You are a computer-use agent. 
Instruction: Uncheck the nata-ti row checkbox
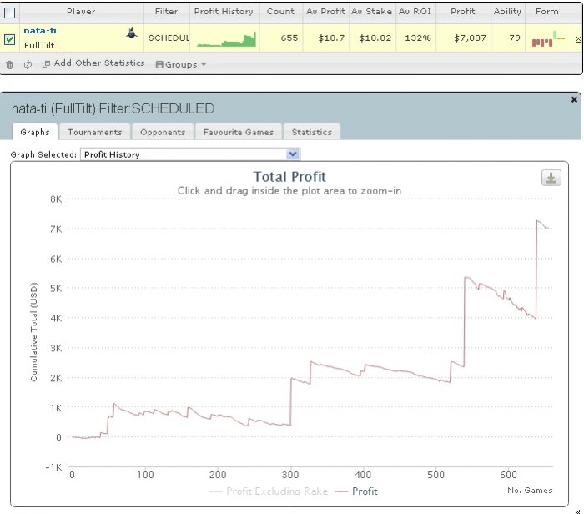pos(10,39)
